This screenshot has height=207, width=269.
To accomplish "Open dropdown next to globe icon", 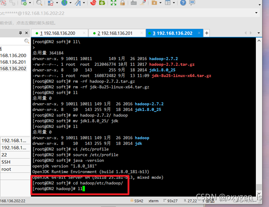I will tap(70, 3).
